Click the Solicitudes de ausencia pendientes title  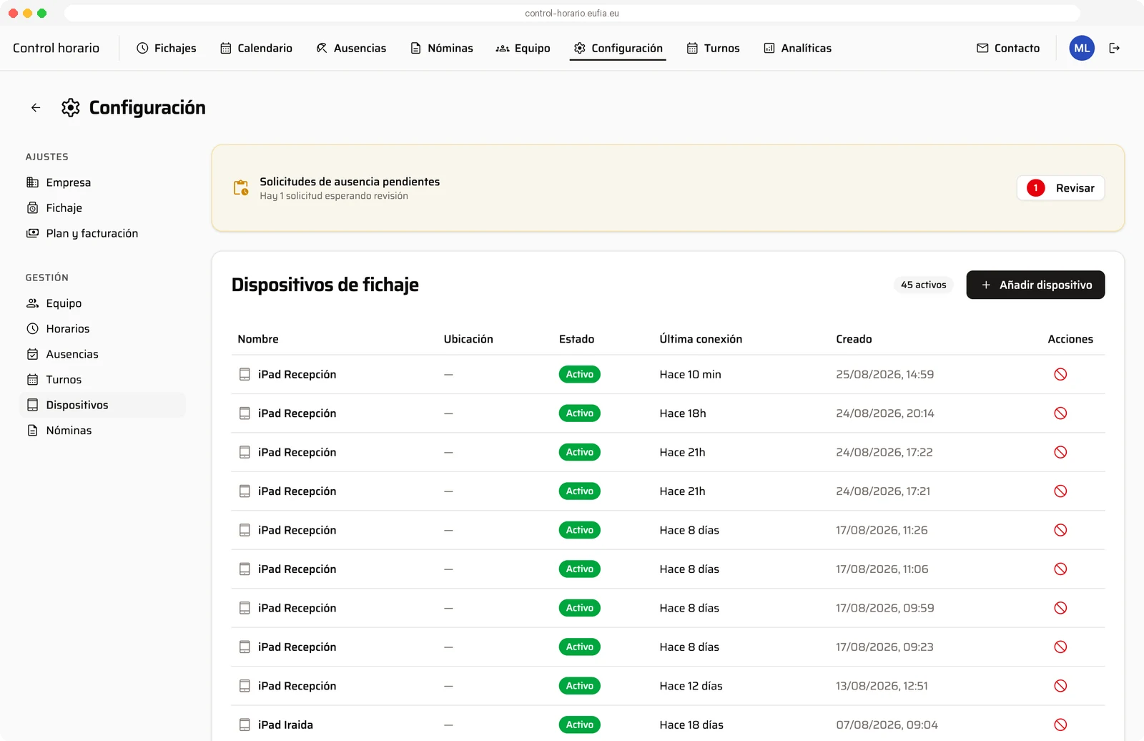(350, 182)
